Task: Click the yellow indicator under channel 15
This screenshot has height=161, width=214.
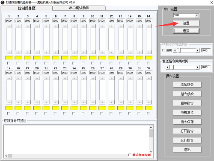Action: (140, 58)
